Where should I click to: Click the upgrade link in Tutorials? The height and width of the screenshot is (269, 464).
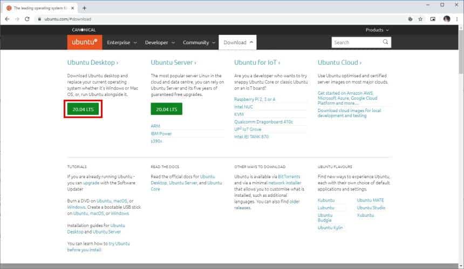pos(91,183)
